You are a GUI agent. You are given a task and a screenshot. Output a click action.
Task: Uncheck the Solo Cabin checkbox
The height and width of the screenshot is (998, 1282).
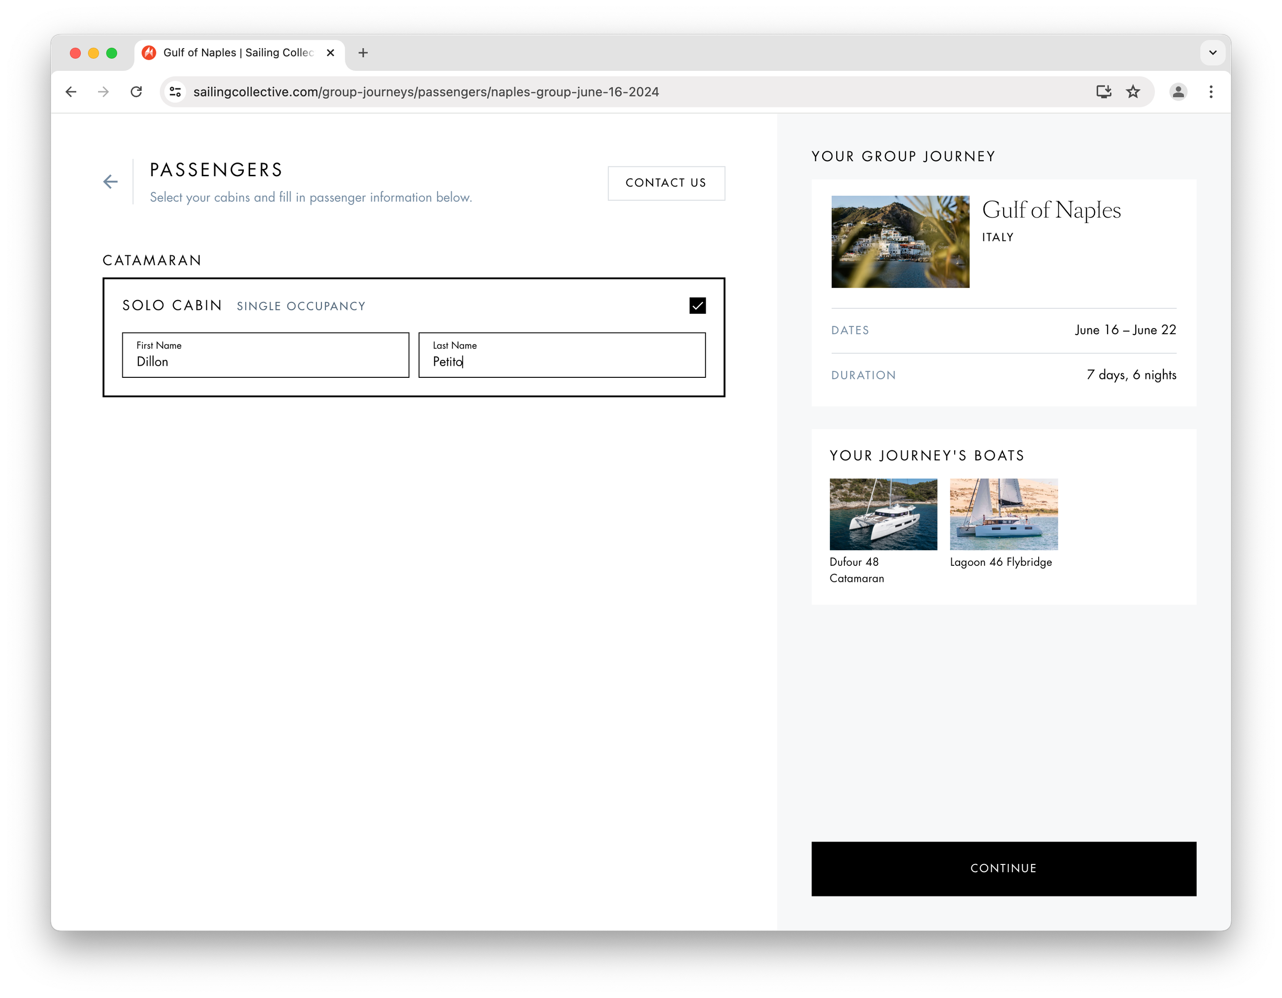coord(697,305)
